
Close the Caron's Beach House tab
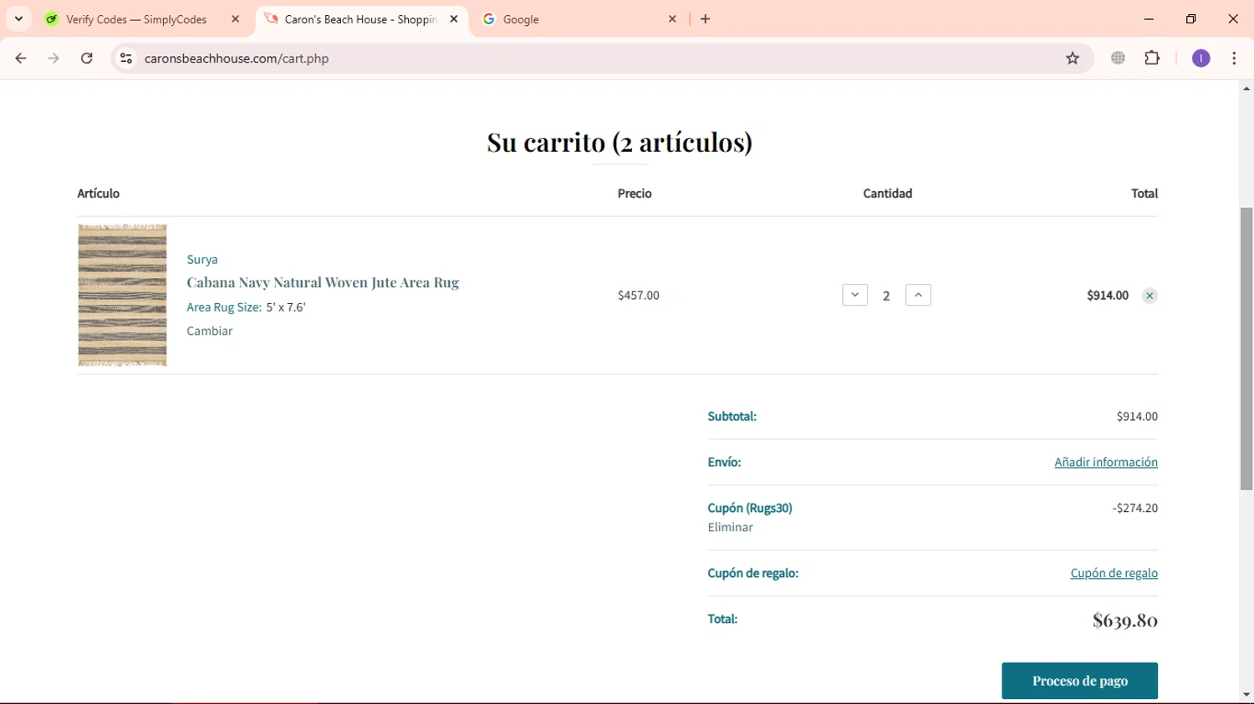(454, 19)
